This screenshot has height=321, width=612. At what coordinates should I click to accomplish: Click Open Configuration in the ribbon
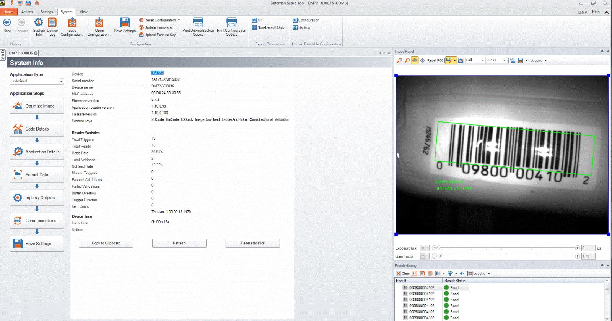pyautogui.click(x=99, y=27)
